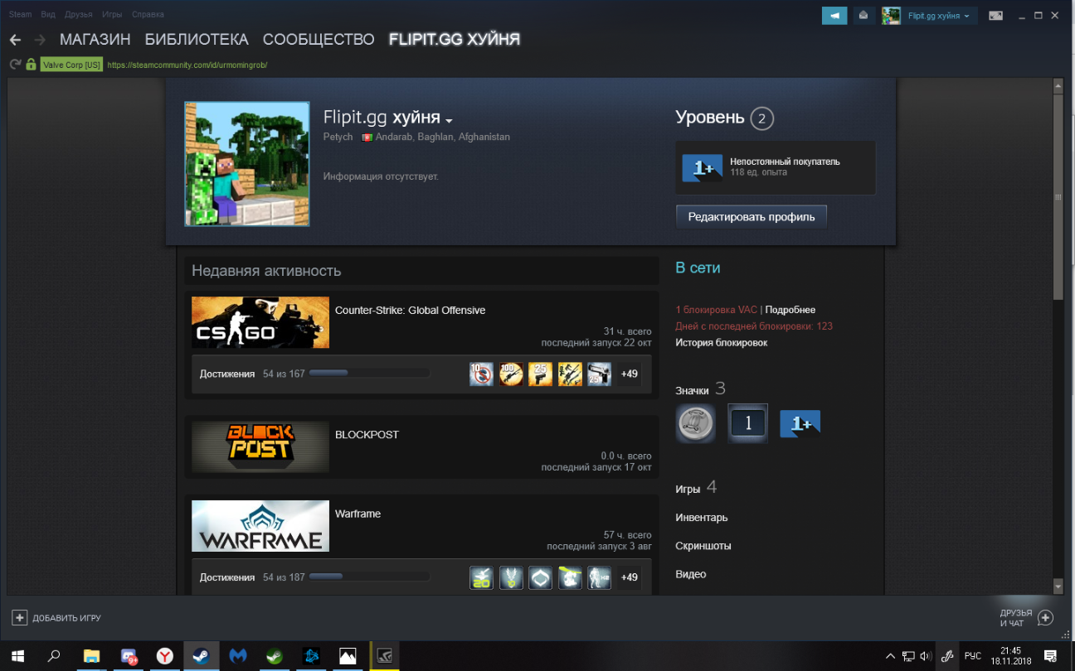Open the announcements megaphone icon
Screen dimensions: 1075x671
834,16
